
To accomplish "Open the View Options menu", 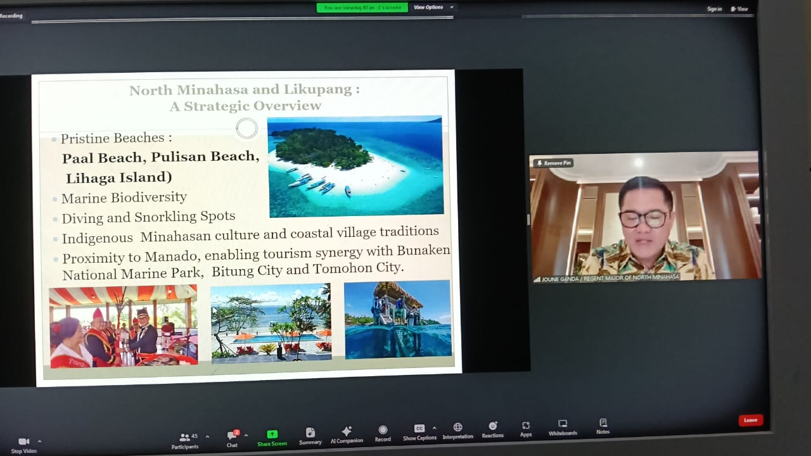I will pos(431,8).
